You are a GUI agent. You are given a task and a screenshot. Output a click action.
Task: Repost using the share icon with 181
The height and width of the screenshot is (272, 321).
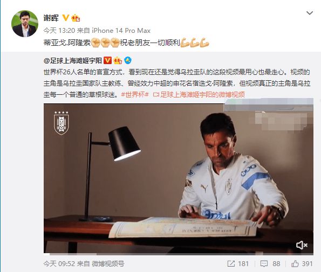(x=238, y=263)
